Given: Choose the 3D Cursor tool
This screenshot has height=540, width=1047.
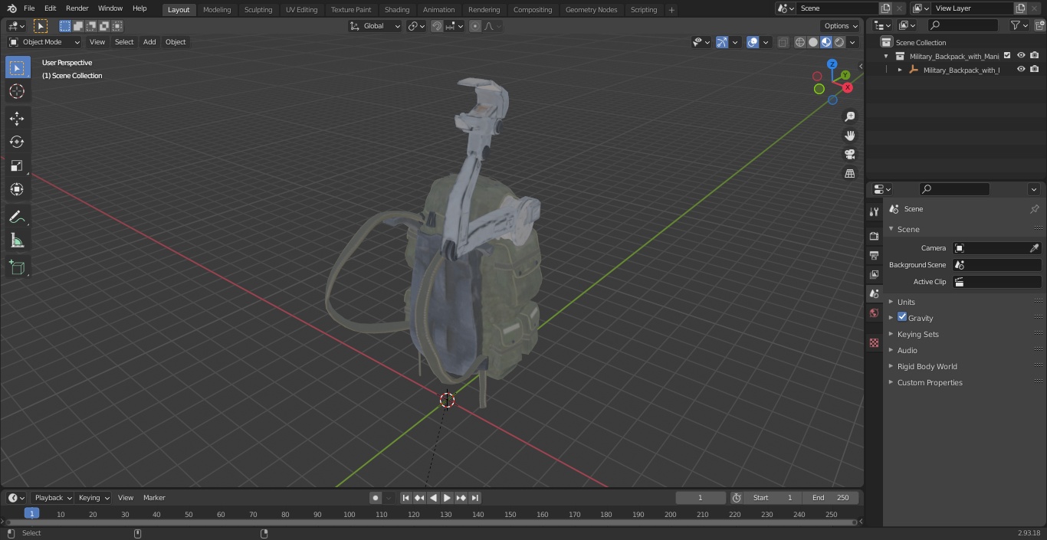Looking at the screenshot, I should (x=17, y=91).
